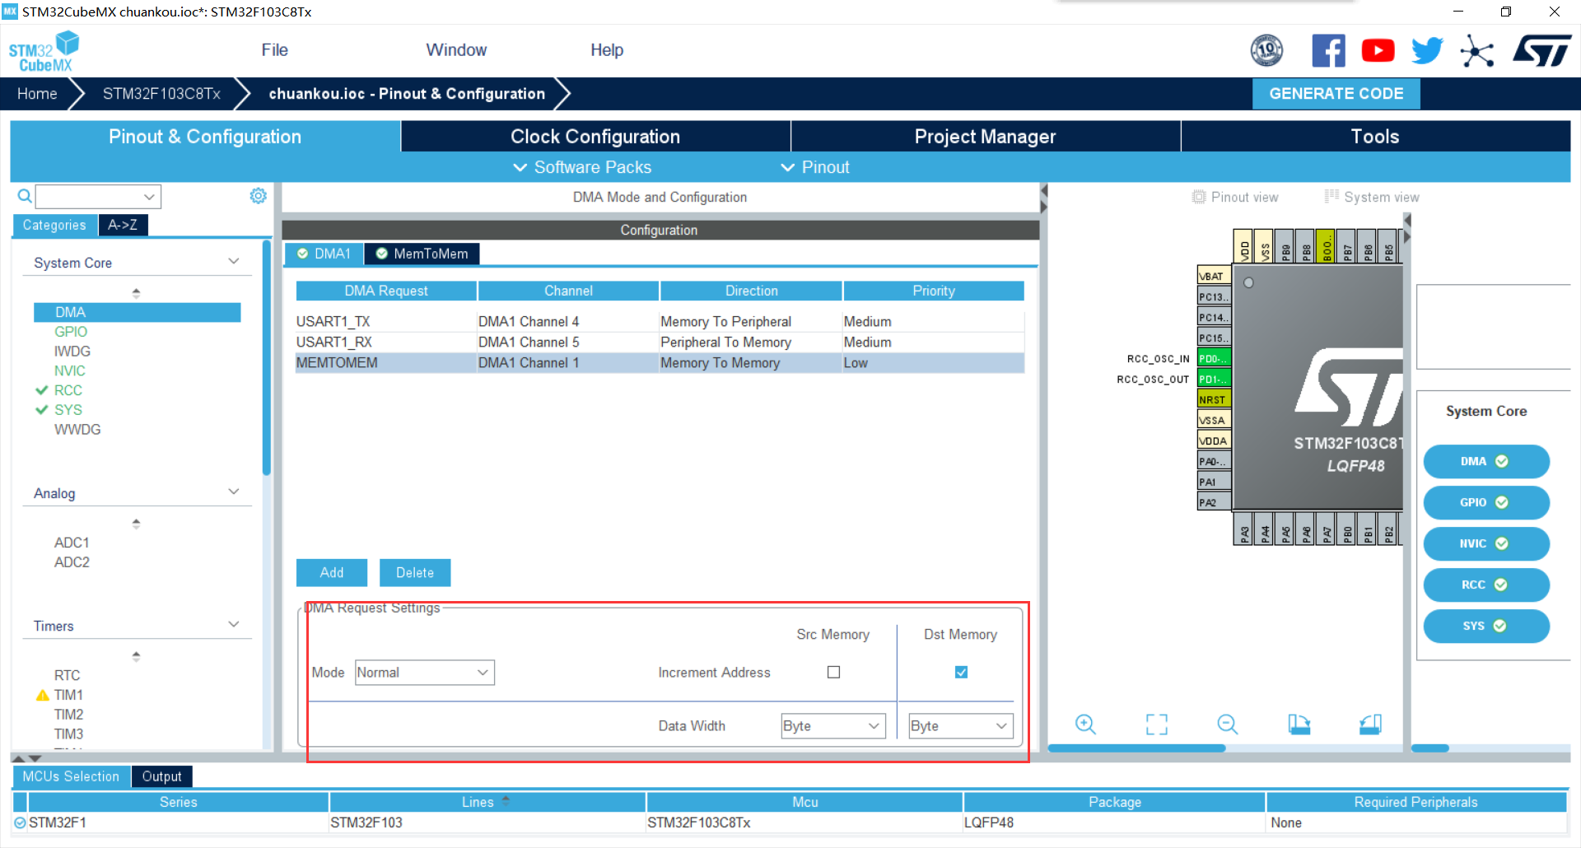
Task: Click horizontal scrollbar under chip view
Action: 1136,748
